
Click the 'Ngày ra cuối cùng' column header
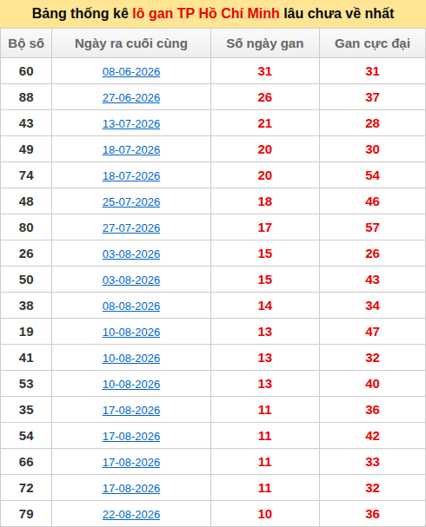[131, 43]
